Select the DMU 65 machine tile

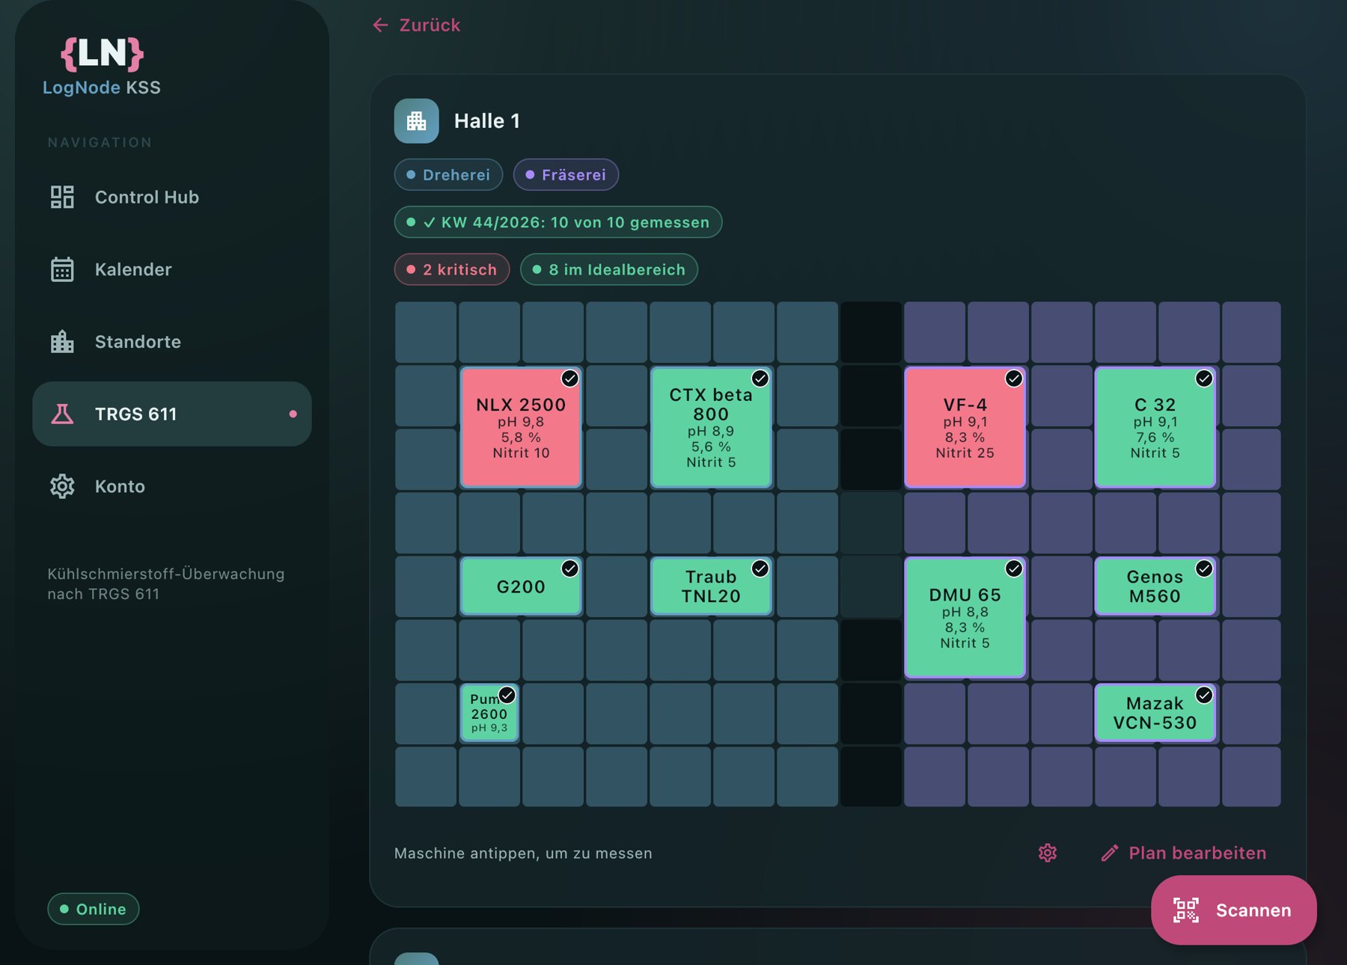[965, 617]
